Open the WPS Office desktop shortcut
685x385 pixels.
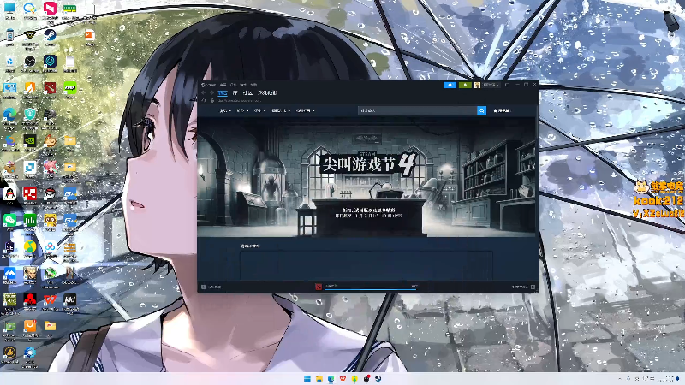click(50, 300)
